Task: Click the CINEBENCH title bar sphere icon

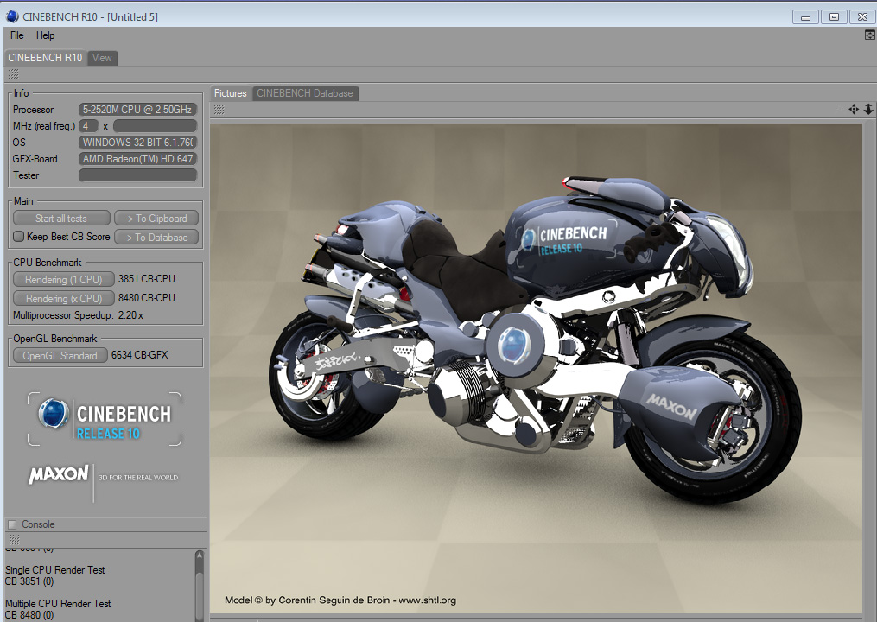Action: (x=10, y=16)
